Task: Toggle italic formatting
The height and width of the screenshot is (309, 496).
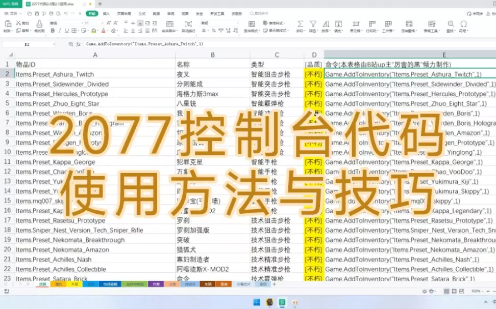Action: (x=60, y=31)
